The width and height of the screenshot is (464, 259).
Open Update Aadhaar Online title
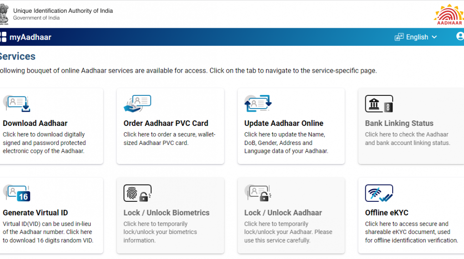tap(283, 123)
